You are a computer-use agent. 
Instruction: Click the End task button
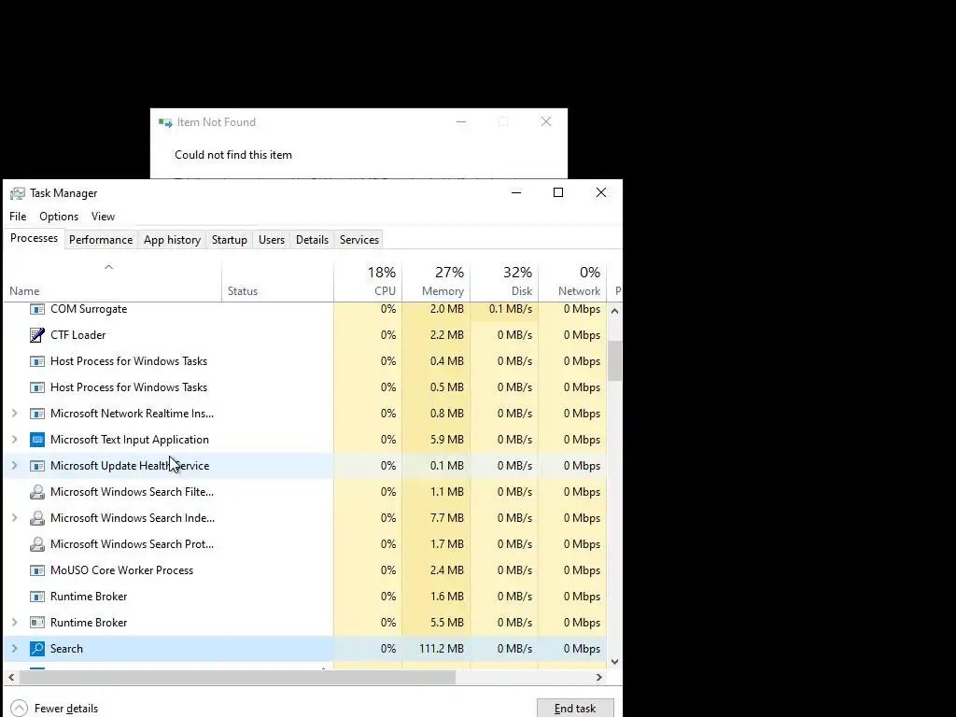[x=575, y=708]
